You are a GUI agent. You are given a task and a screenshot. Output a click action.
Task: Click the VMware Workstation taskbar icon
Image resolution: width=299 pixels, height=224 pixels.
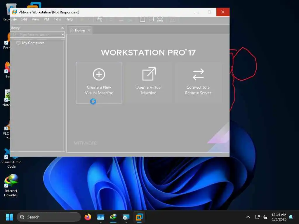tap(139, 217)
